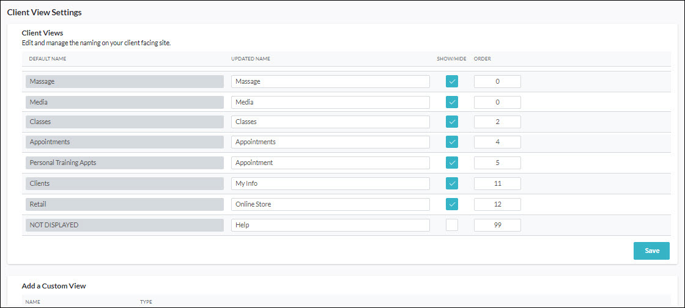Screen dimensions: 685x308
Task: Focus the "My Info" updated name field
Action: pyautogui.click(x=330, y=183)
